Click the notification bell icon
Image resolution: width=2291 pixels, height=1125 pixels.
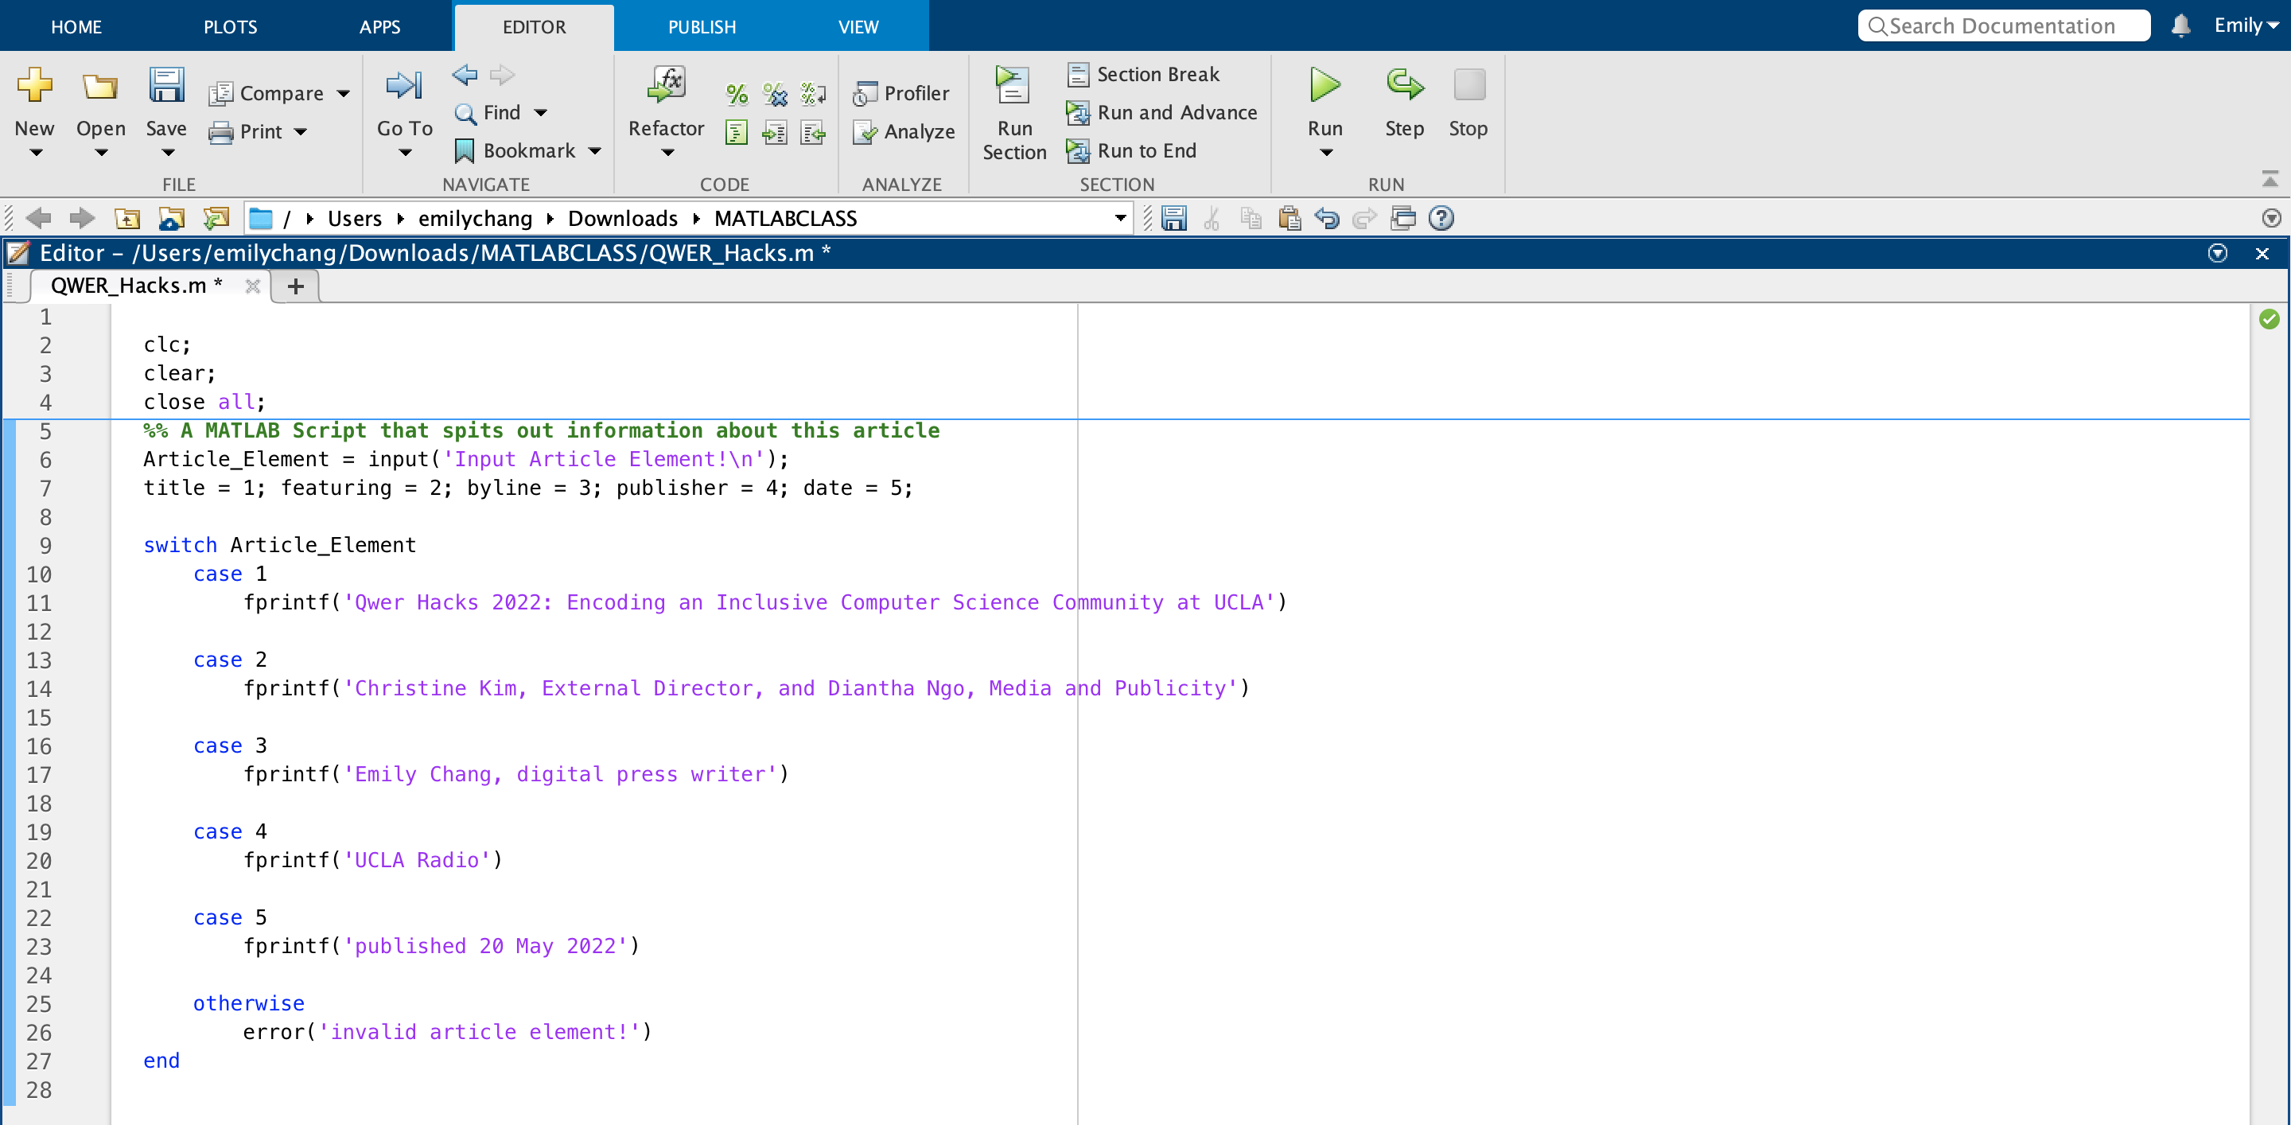[x=2180, y=25]
